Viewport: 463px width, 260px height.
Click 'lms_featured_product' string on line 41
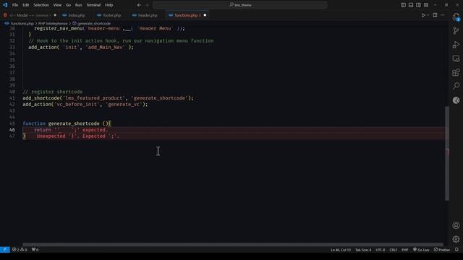[94, 98]
